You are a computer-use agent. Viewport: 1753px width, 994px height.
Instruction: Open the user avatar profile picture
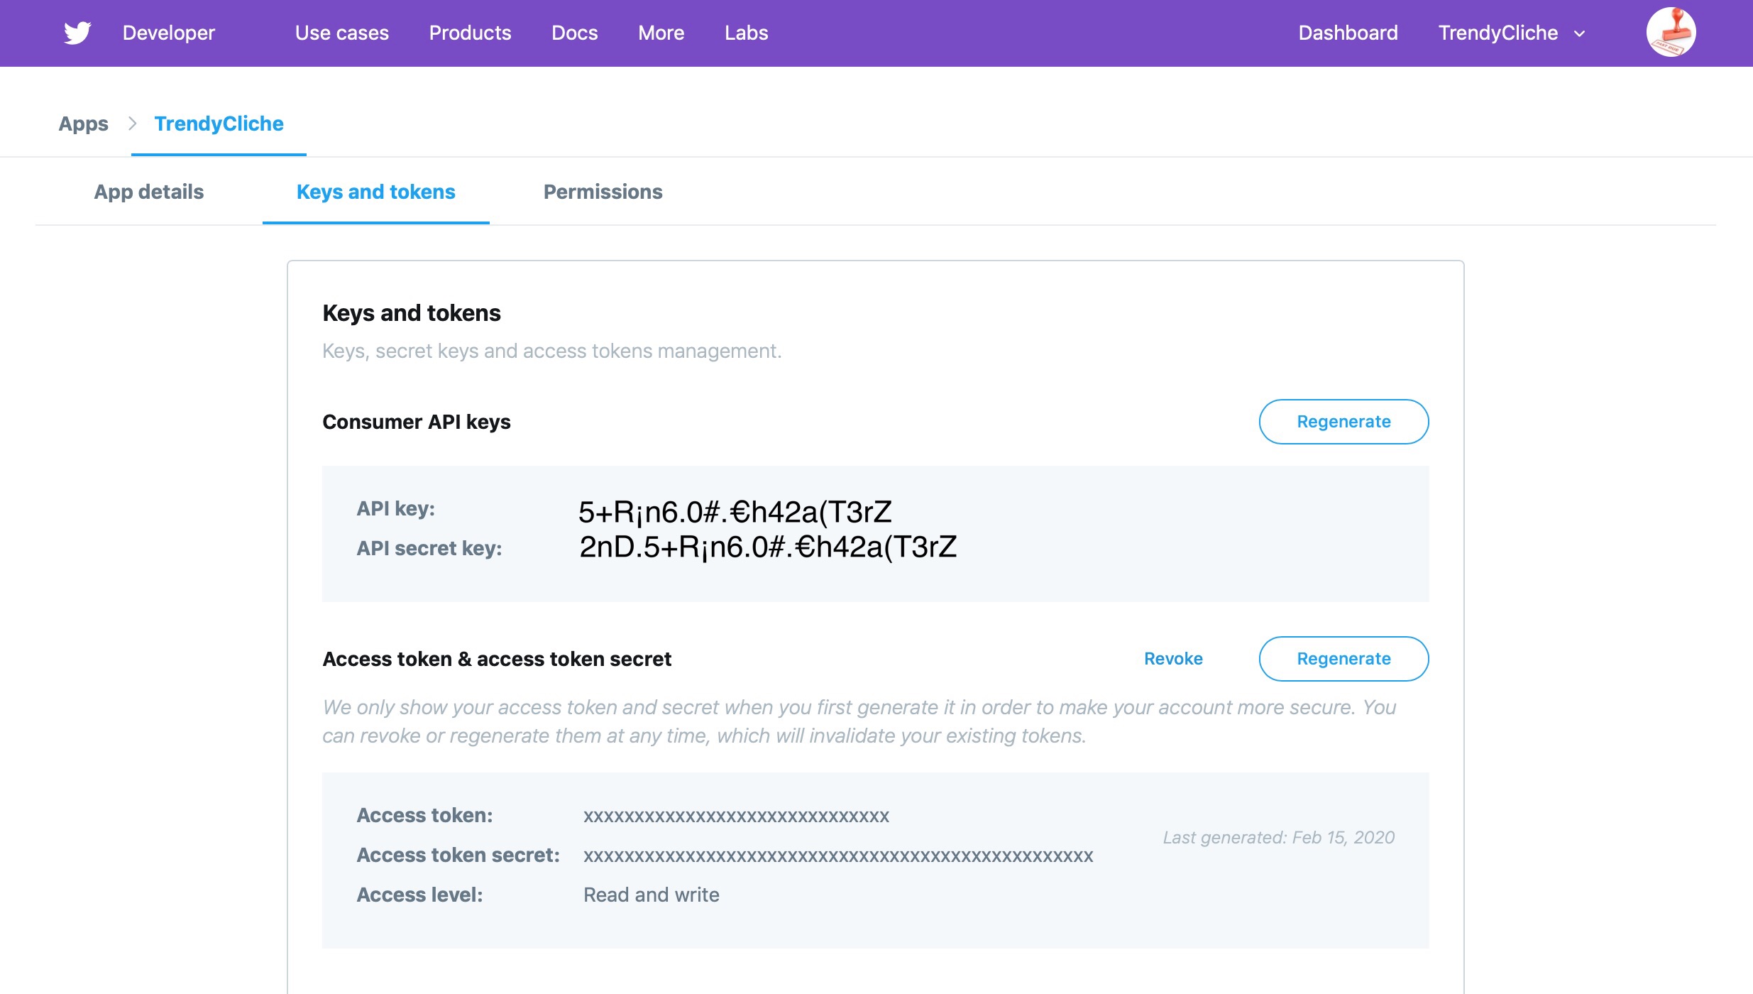click(x=1671, y=33)
